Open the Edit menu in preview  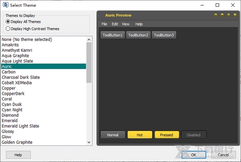point(115,24)
